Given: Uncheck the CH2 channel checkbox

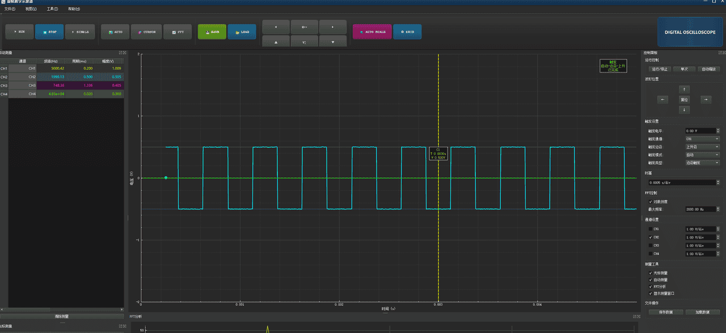Looking at the screenshot, I should pyautogui.click(x=651, y=237).
